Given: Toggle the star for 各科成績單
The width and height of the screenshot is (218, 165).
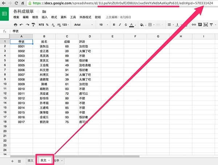Looking at the screenshot, I should click(x=38, y=12).
